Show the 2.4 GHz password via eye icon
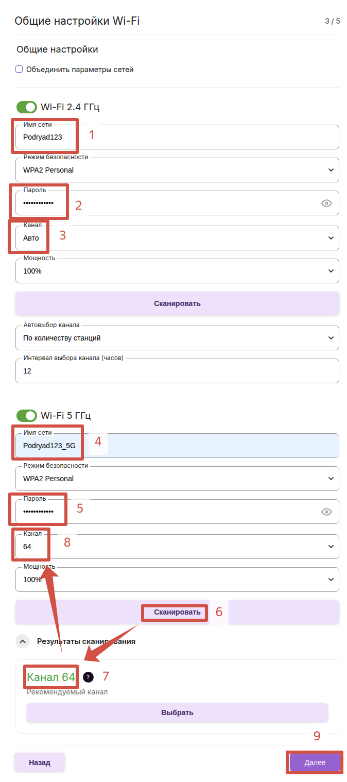Viewport: 347px width, 782px height. coord(326,203)
